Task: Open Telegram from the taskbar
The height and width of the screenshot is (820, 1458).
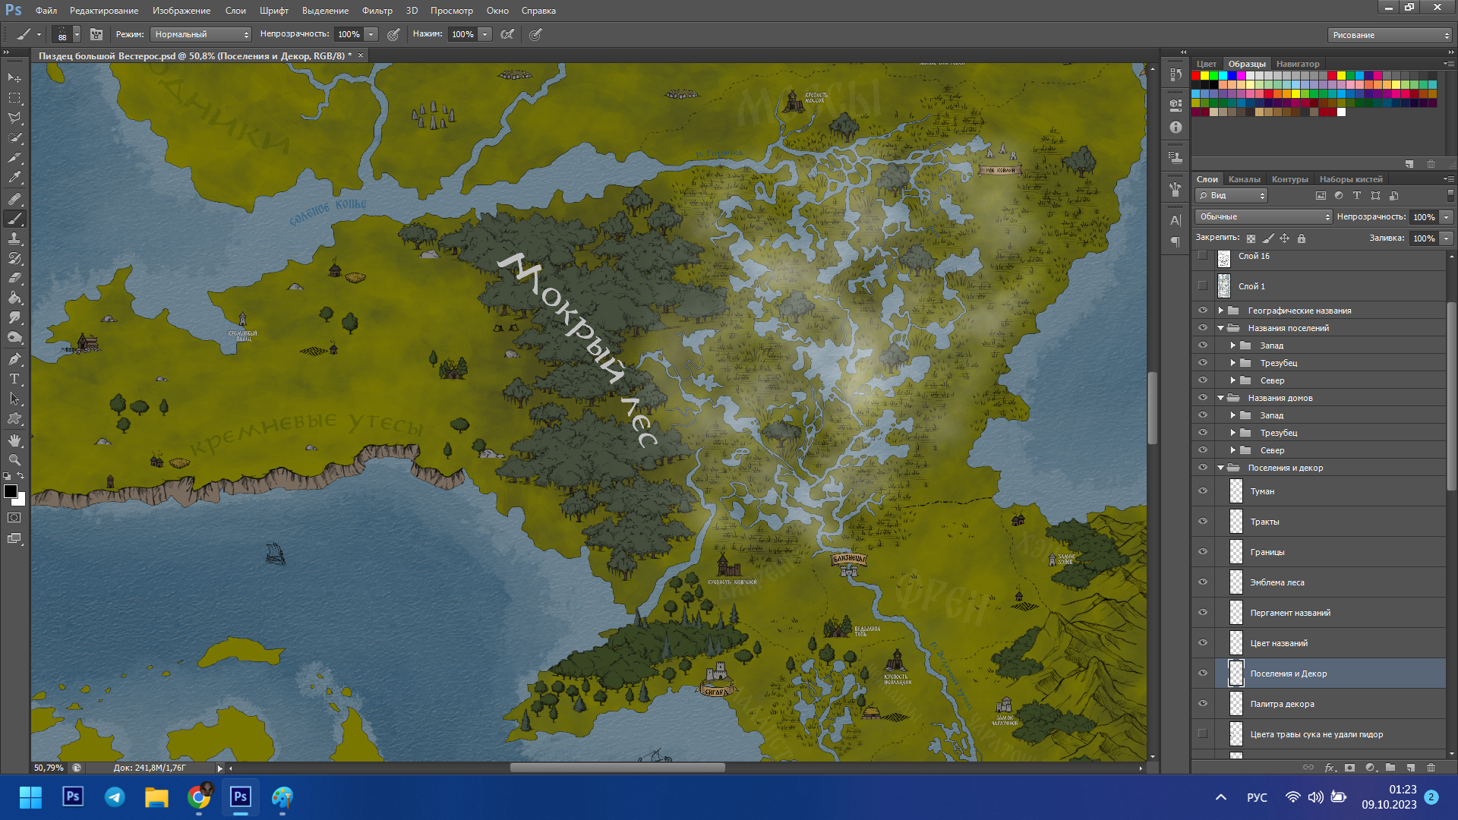Action: click(115, 797)
